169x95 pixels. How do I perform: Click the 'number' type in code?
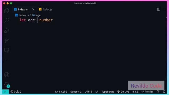tap(46, 20)
